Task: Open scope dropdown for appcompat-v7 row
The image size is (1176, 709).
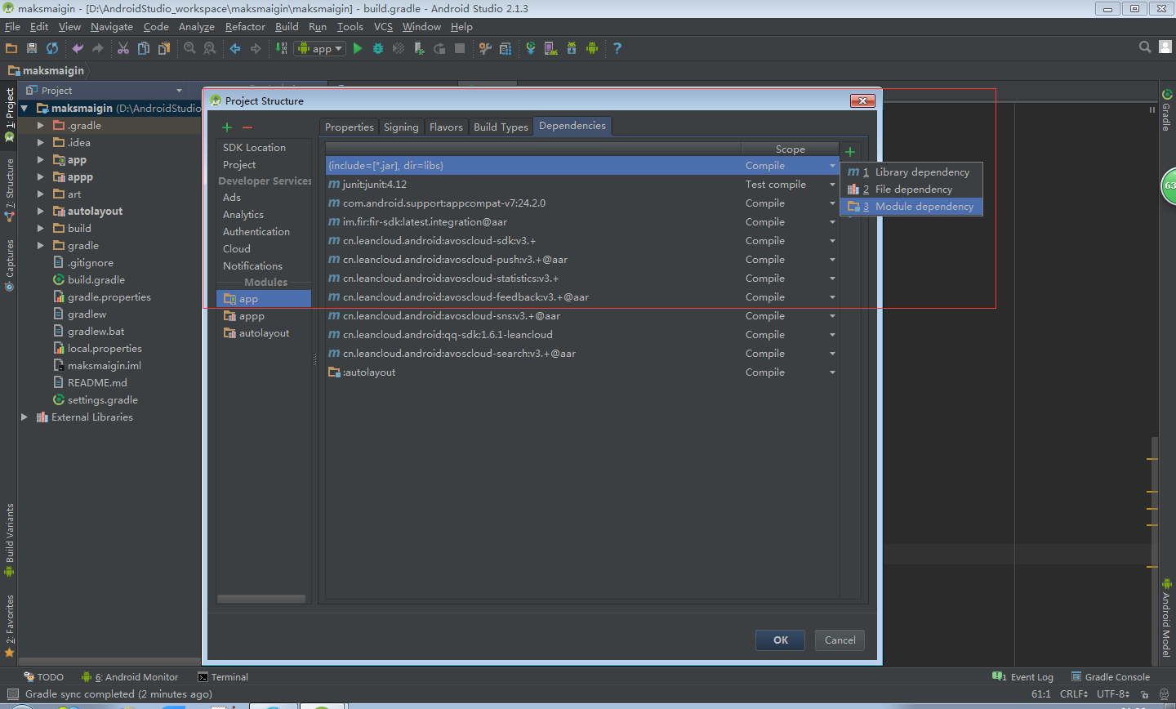Action: [832, 203]
